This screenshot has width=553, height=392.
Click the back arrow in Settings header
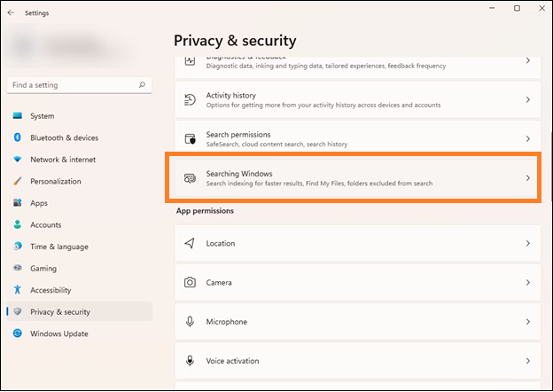11,13
